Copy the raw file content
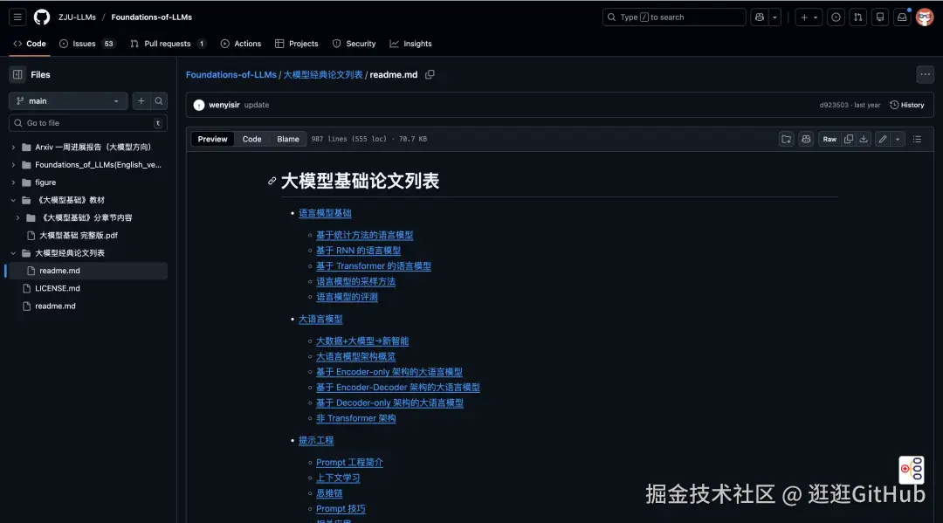 (x=849, y=139)
